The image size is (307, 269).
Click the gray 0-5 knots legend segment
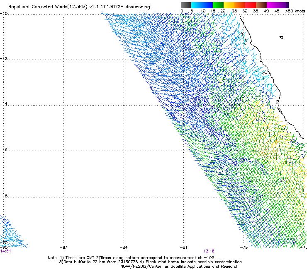pyautogui.click(x=186, y=5)
